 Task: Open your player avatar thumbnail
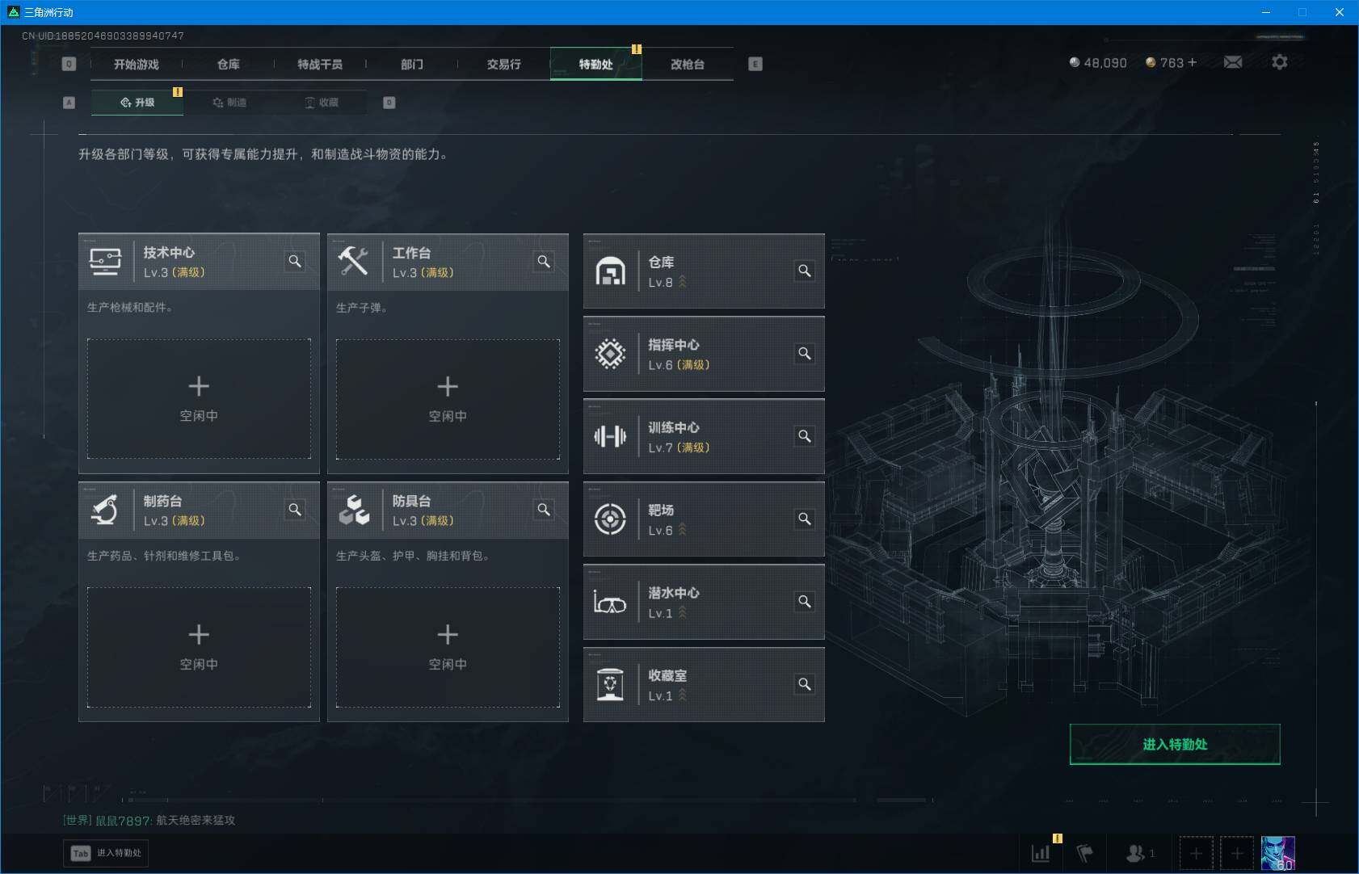[1279, 852]
